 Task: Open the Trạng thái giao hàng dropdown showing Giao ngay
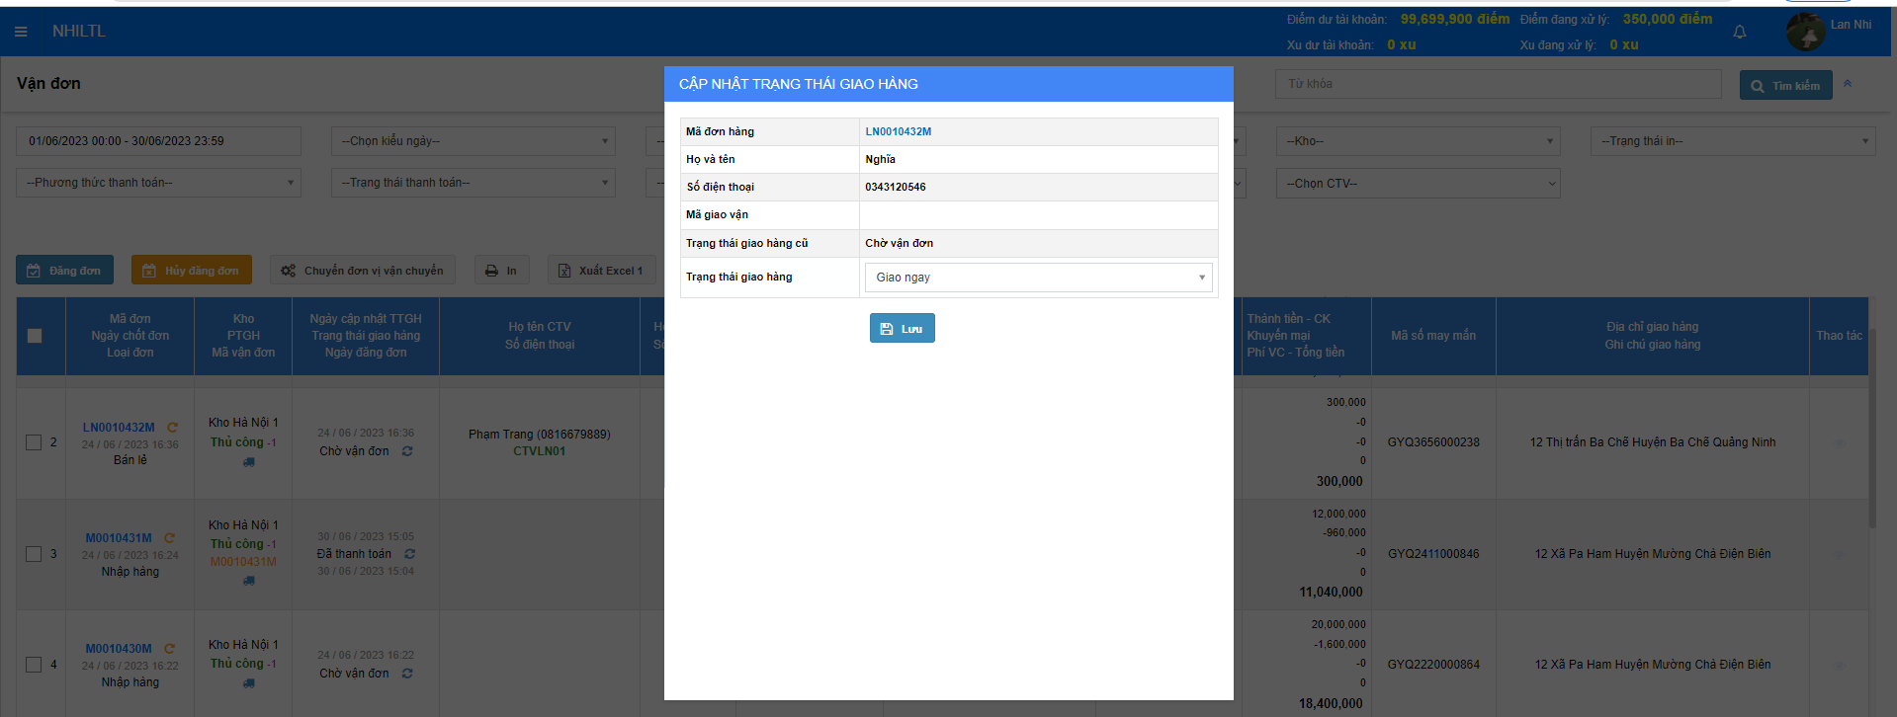pos(1038,278)
